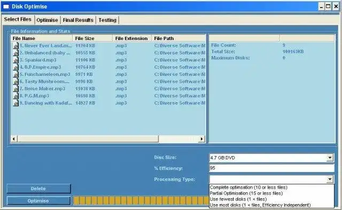Select the row 1. Never Ever Land.m...
Screen dimensions: 342x210
click(x=108, y=45)
